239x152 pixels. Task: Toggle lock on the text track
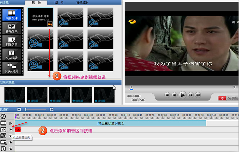[x=11, y=149]
